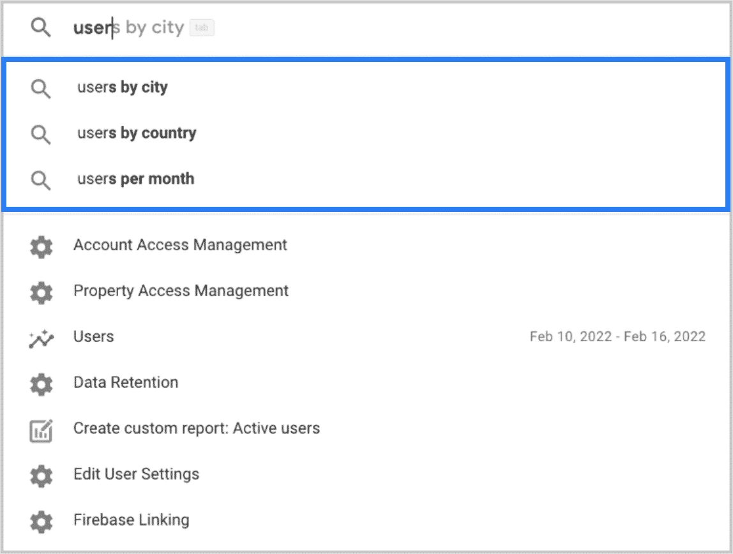Select the 'users by country' suggestion
733x554 pixels.
point(136,133)
